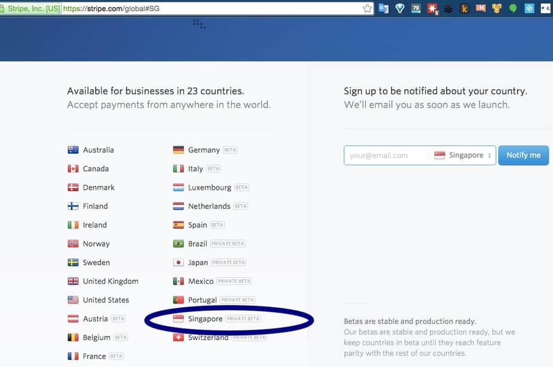Click 'Sign up to be notified' heading

click(x=435, y=91)
